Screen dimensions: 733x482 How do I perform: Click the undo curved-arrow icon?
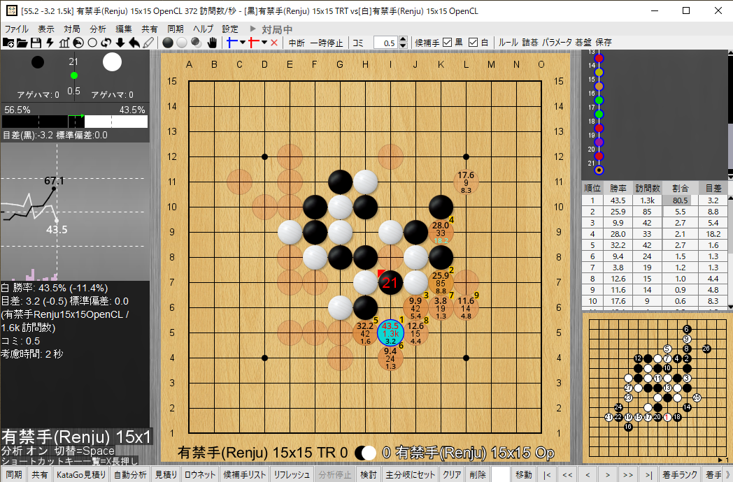[134, 43]
